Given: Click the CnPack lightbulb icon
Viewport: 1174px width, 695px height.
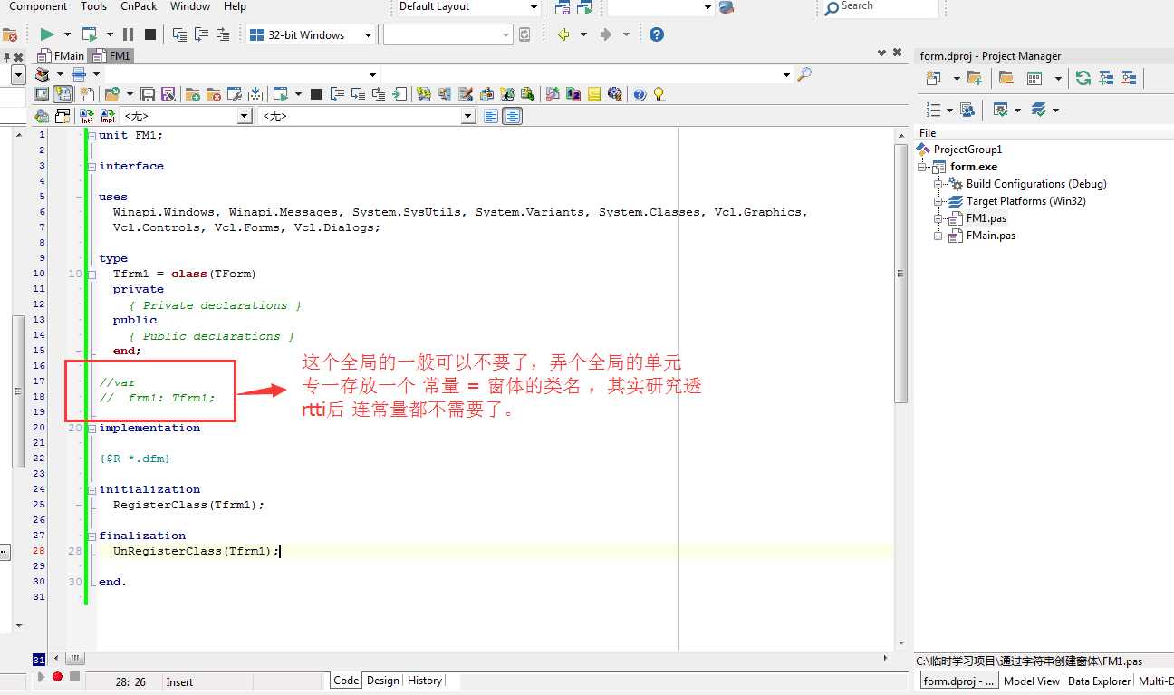Looking at the screenshot, I should click(659, 94).
